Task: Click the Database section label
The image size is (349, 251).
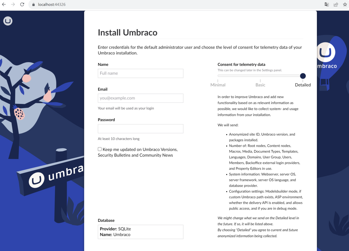Action: click(106, 220)
